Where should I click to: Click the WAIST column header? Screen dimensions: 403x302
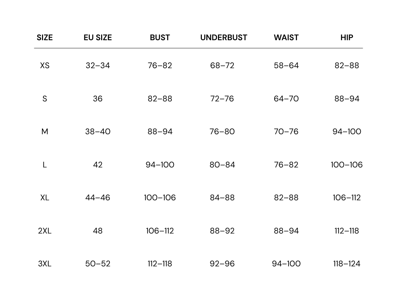click(x=286, y=37)
